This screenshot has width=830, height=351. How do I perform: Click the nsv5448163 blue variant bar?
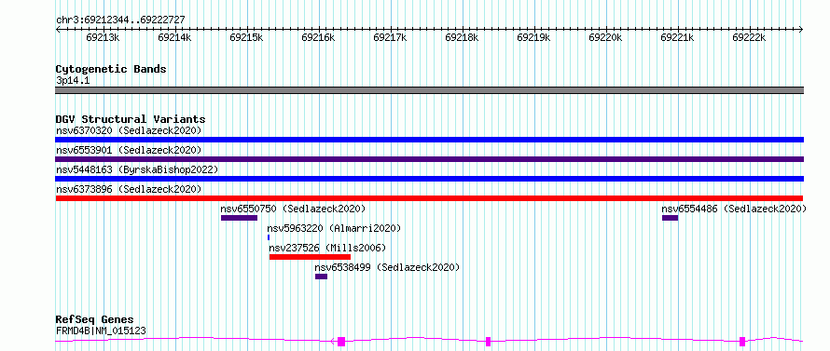[x=429, y=179]
